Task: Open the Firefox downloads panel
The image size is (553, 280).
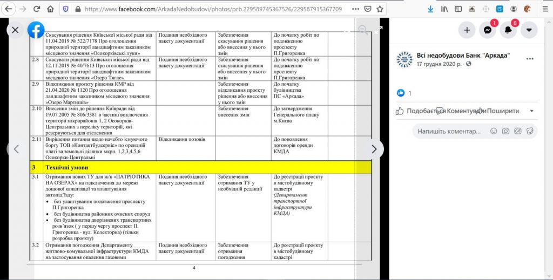Action: point(430,9)
